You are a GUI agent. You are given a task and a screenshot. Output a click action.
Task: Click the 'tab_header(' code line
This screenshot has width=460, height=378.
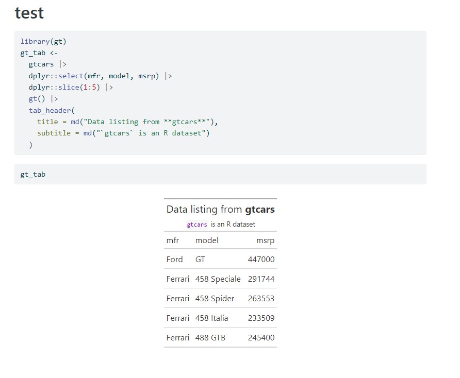(52, 111)
